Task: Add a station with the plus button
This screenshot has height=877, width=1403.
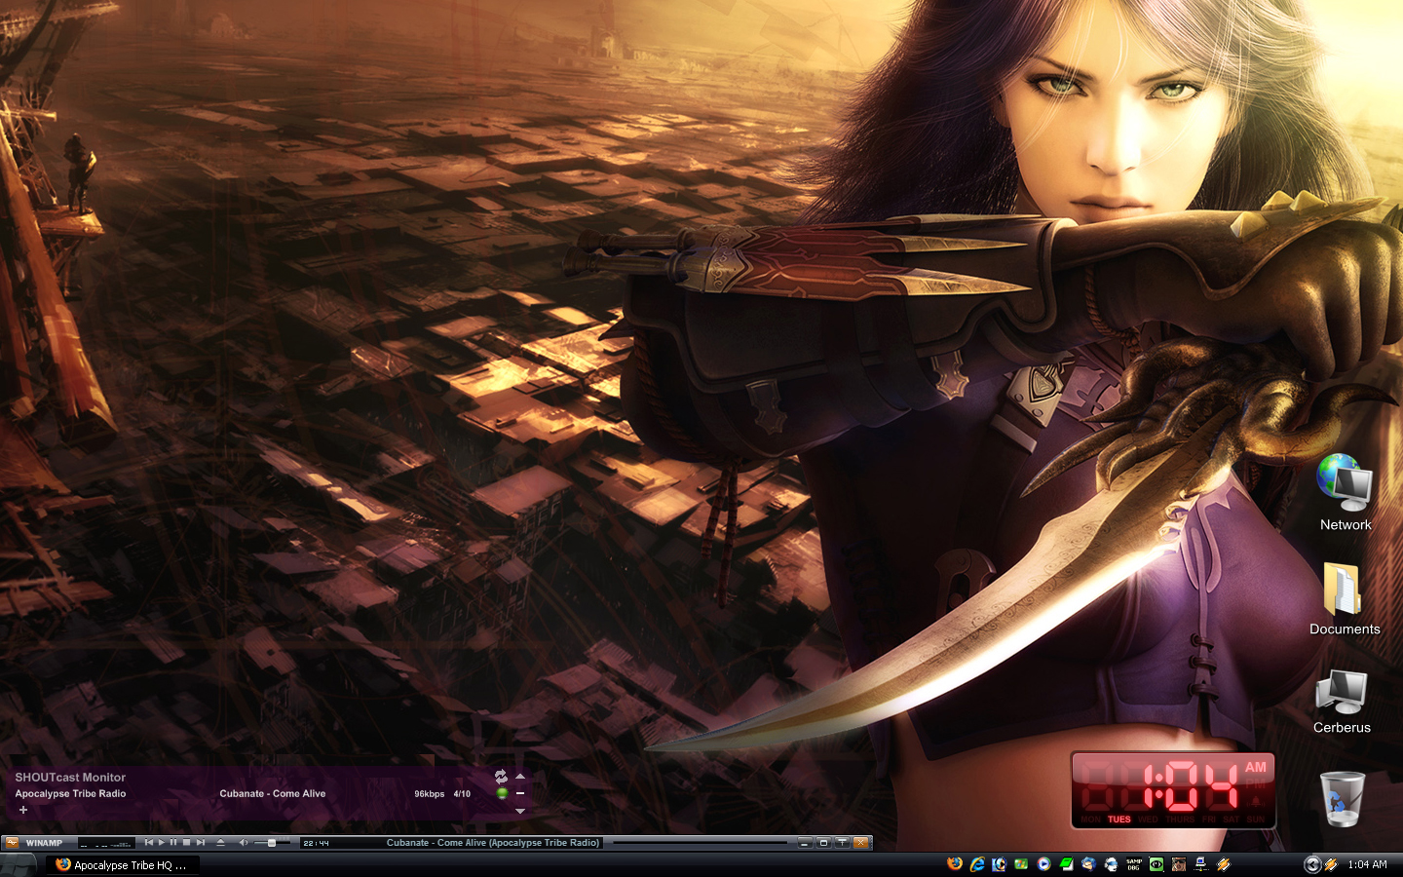Action: pyautogui.click(x=23, y=810)
